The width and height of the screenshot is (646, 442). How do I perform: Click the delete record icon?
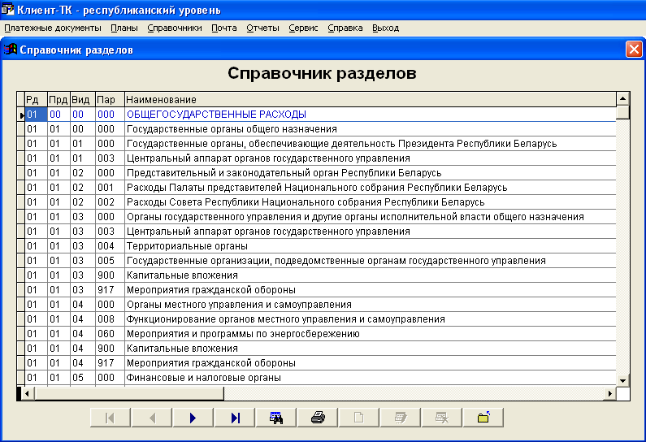(x=442, y=418)
